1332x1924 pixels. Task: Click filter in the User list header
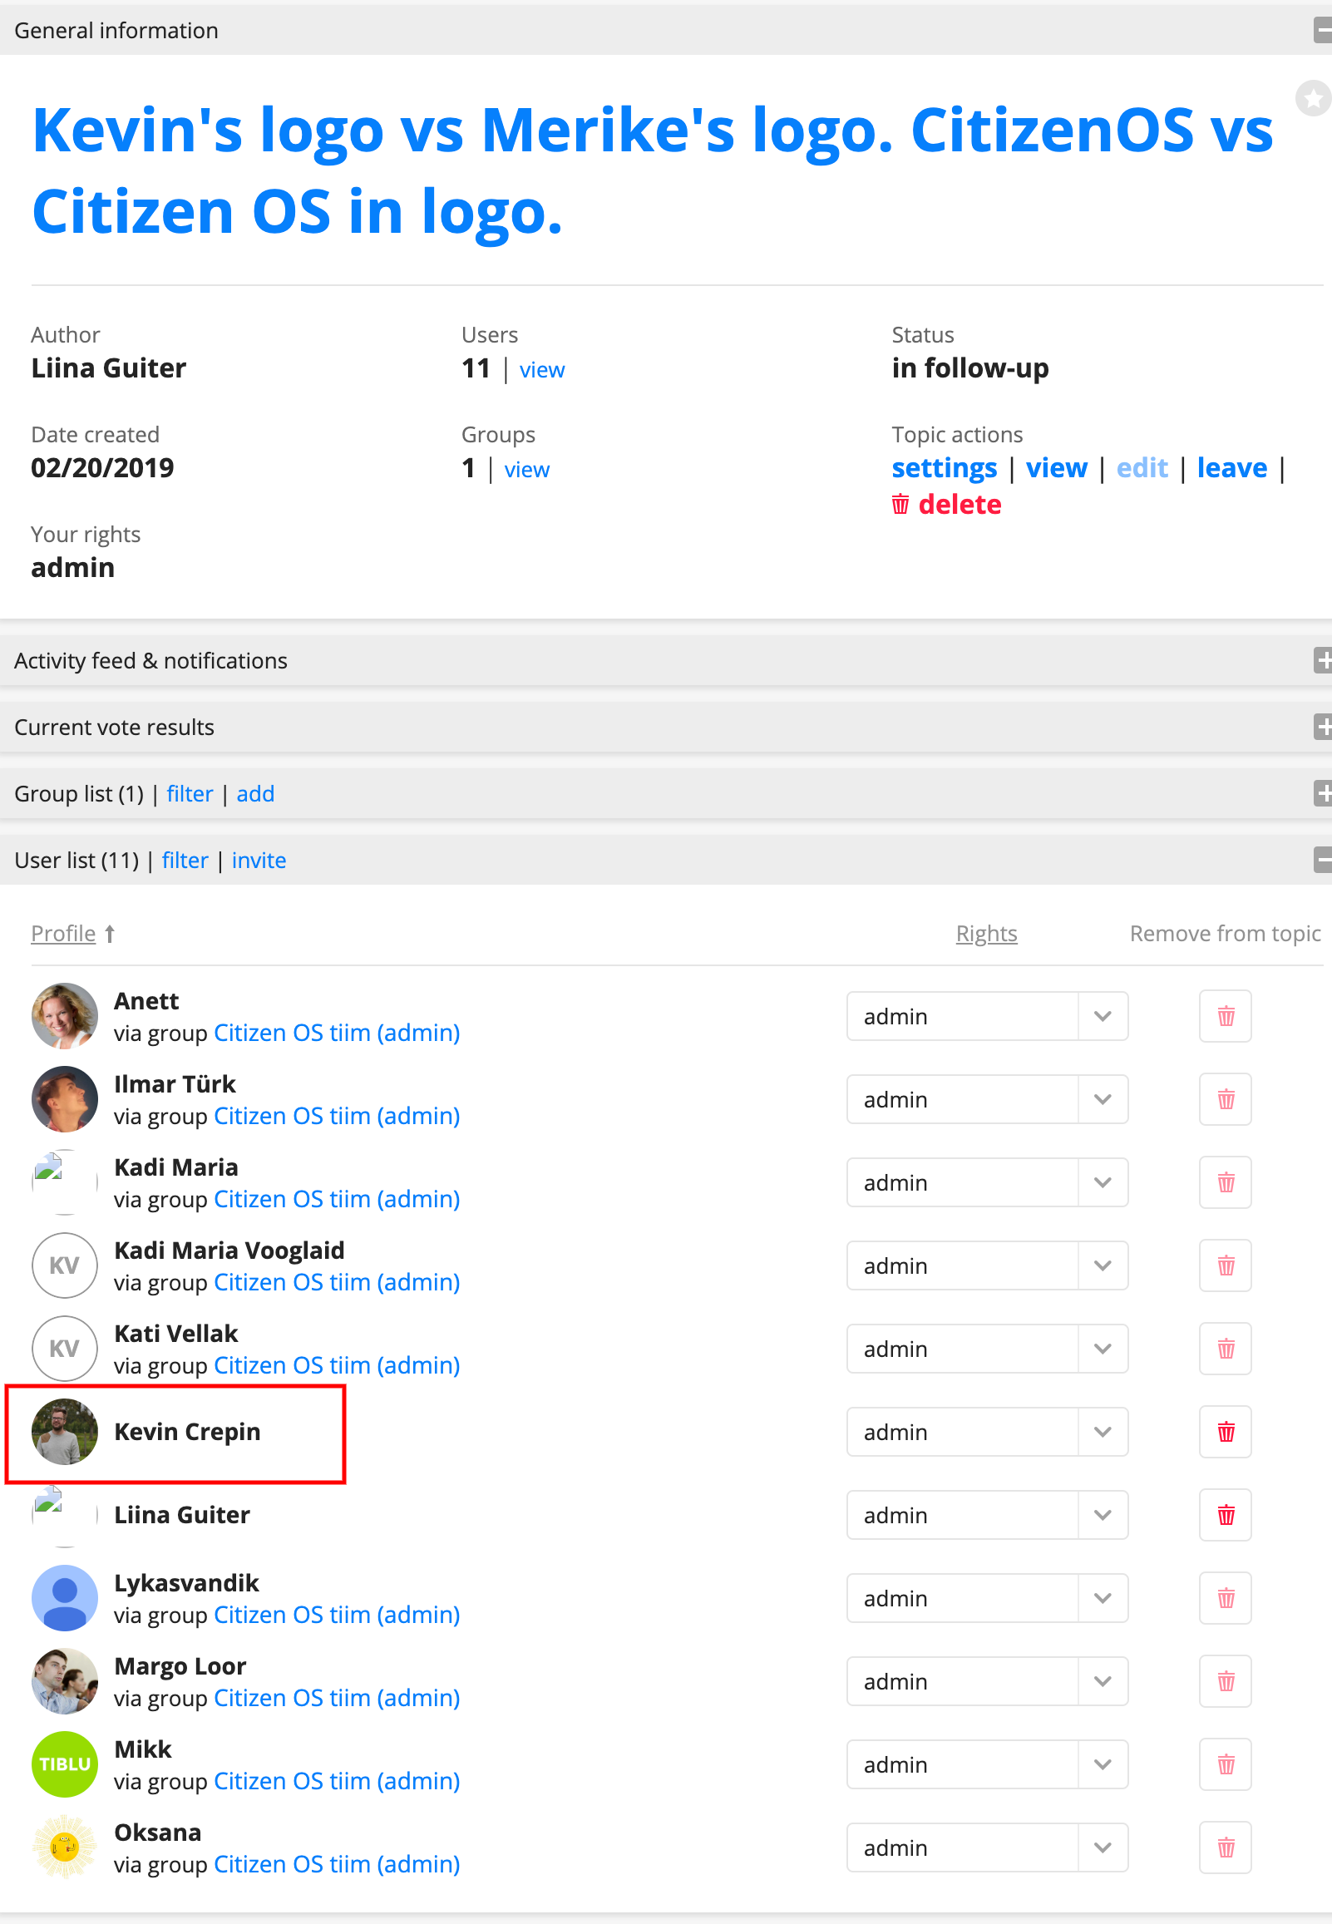[x=185, y=861]
